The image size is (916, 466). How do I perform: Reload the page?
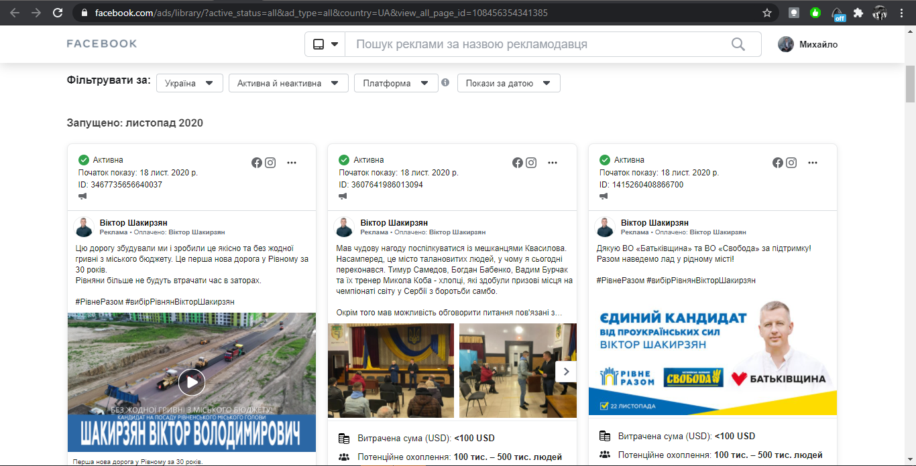point(58,13)
